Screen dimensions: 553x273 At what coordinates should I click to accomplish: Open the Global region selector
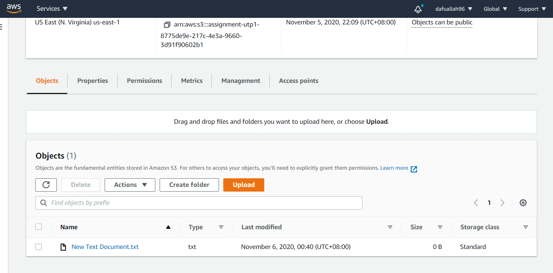click(495, 9)
